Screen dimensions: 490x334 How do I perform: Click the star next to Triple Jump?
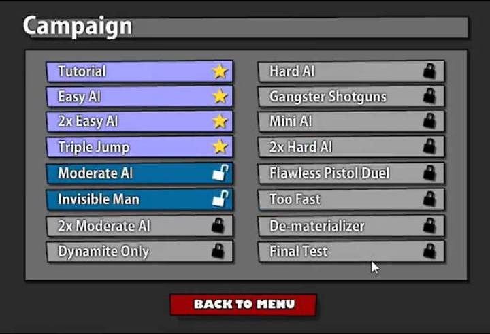(220, 146)
